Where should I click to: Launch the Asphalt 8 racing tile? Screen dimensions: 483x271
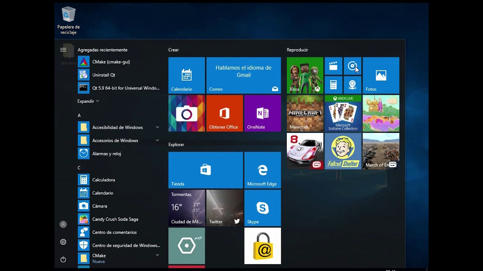305,151
